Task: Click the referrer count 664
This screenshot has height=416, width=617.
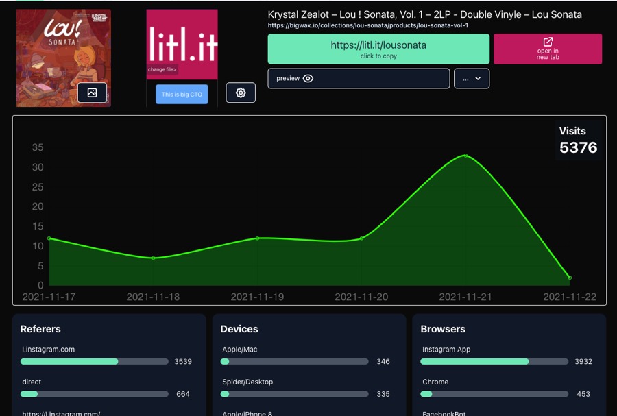Action: point(183,394)
